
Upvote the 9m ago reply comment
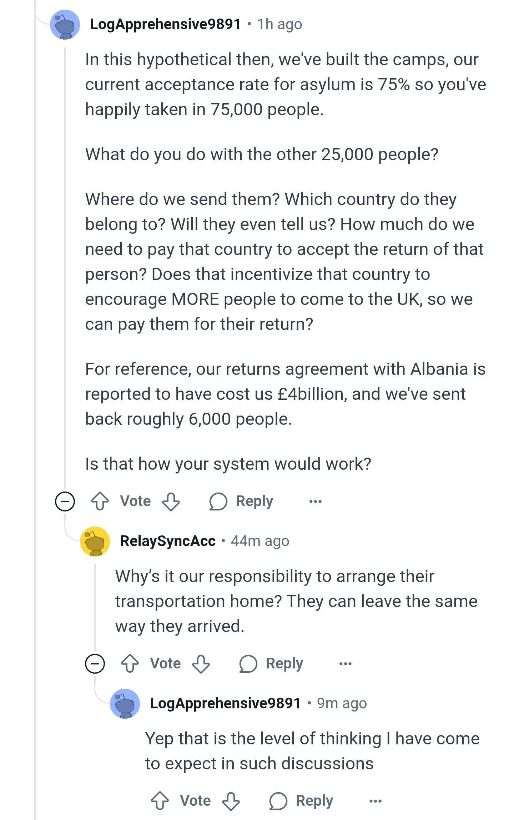160,801
